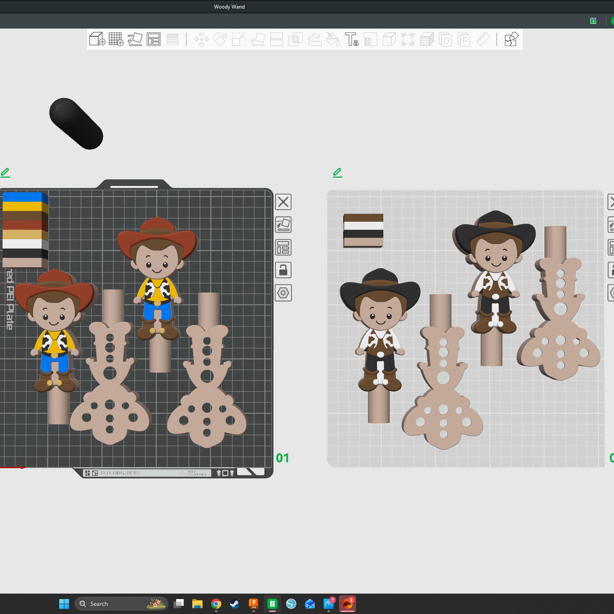
Task: Select the Lay on face tool
Action: tap(258, 40)
